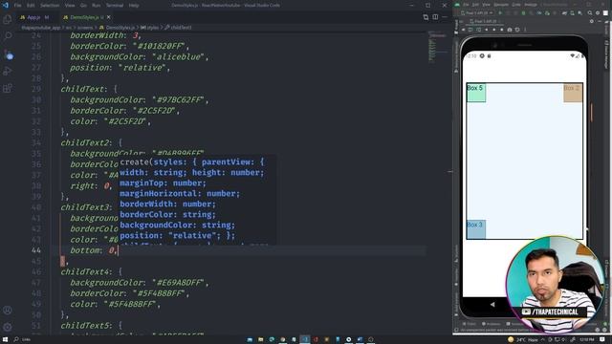Open editor More Actions ellipsis
This screenshot has width=612, height=344.
click(445, 17)
